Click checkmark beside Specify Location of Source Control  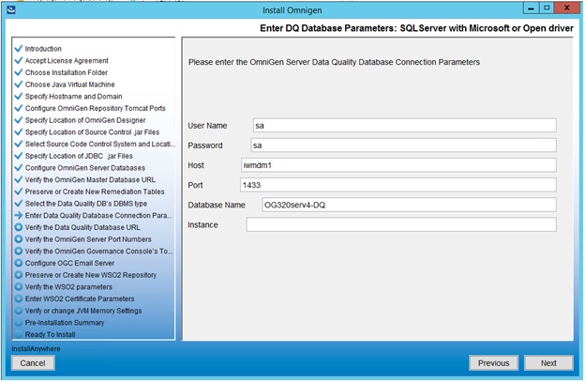coord(19,132)
